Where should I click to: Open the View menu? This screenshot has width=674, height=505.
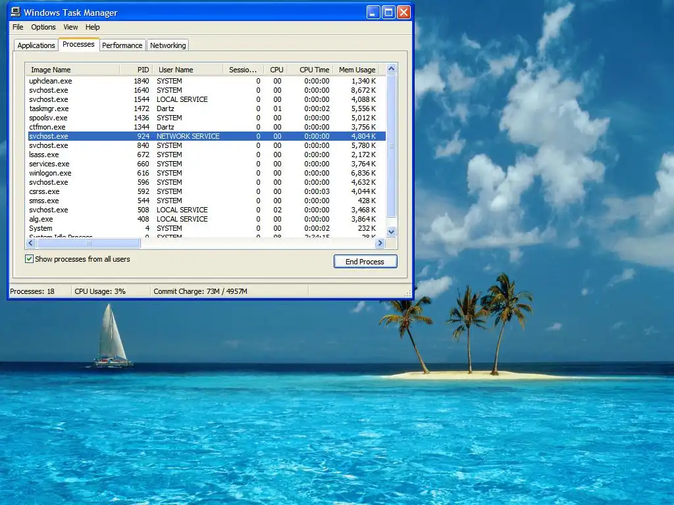tap(70, 27)
